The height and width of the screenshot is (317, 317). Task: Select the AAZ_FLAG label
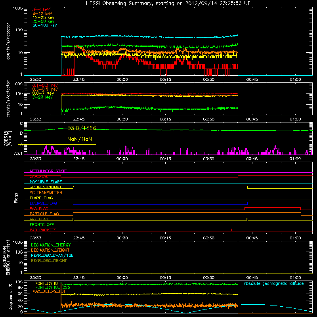[x=39, y=219]
